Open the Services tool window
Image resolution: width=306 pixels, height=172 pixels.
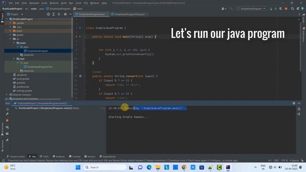click(90, 156)
